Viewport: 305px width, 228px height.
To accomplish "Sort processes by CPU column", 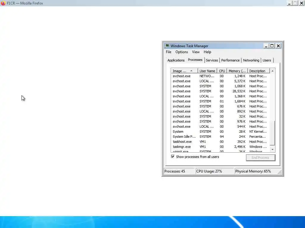I will pyautogui.click(x=222, y=71).
